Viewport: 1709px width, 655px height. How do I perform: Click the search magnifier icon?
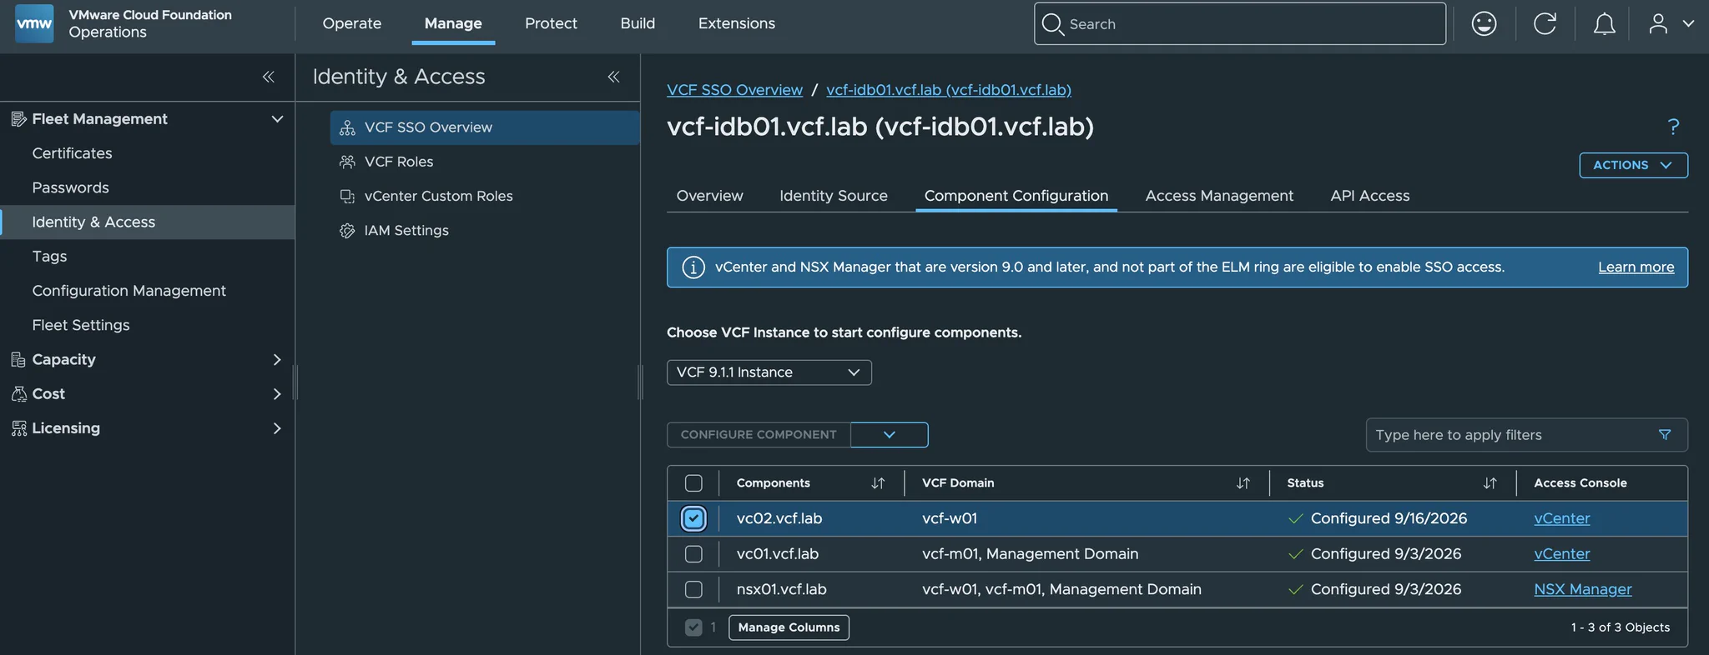[x=1053, y=23]
